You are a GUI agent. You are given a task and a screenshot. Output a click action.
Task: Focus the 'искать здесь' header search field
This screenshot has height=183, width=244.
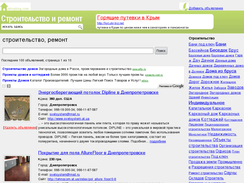40,27
